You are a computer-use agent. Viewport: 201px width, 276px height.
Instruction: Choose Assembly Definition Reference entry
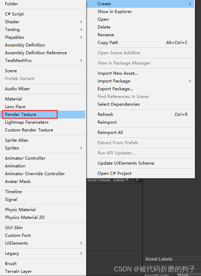click(x=43, y=53)
